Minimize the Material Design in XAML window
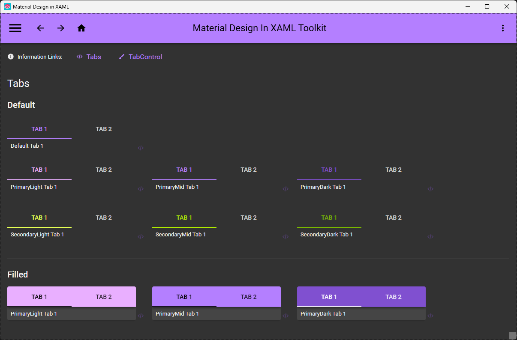Image resolution: width=517 pixels, height=340 pixels. (467, 6)
